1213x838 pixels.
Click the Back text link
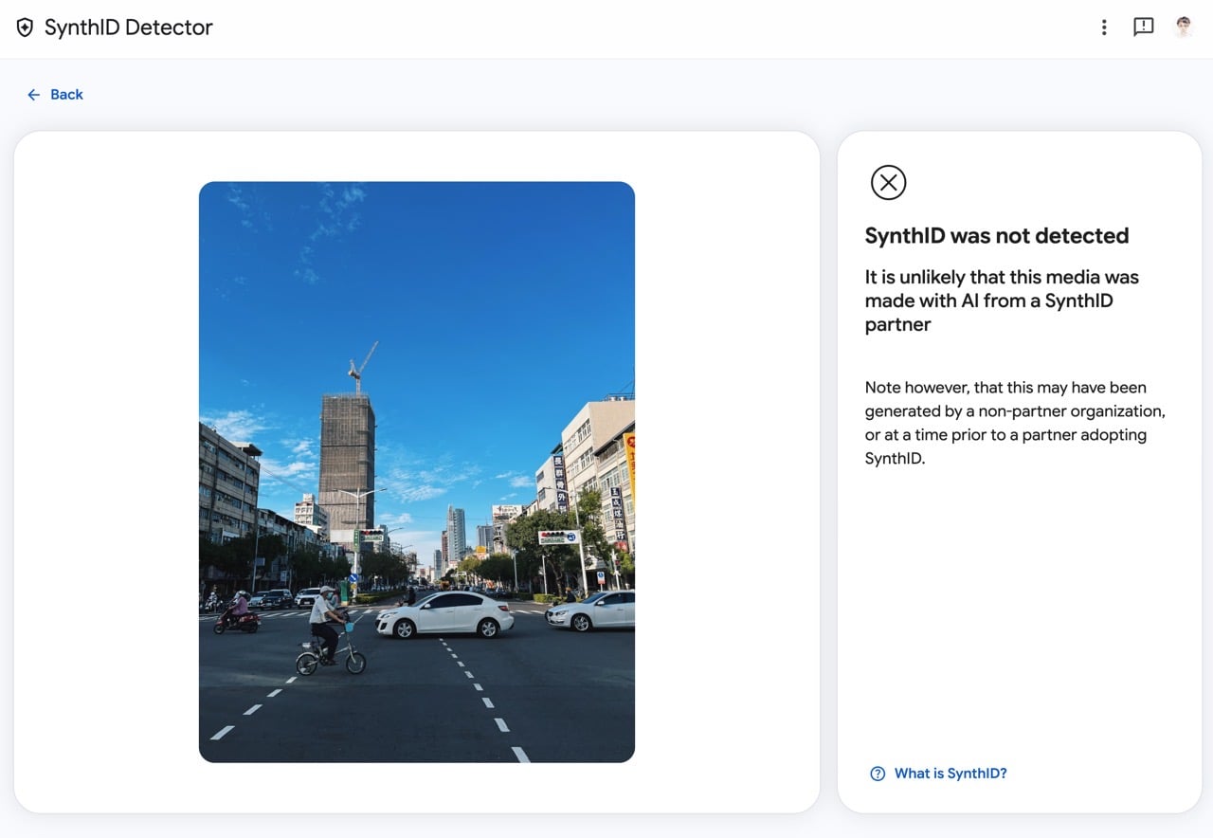click(x=66, y=95)
